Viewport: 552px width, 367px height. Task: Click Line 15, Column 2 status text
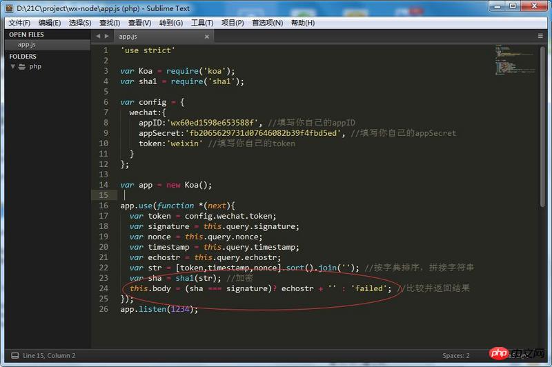[49, 355]
